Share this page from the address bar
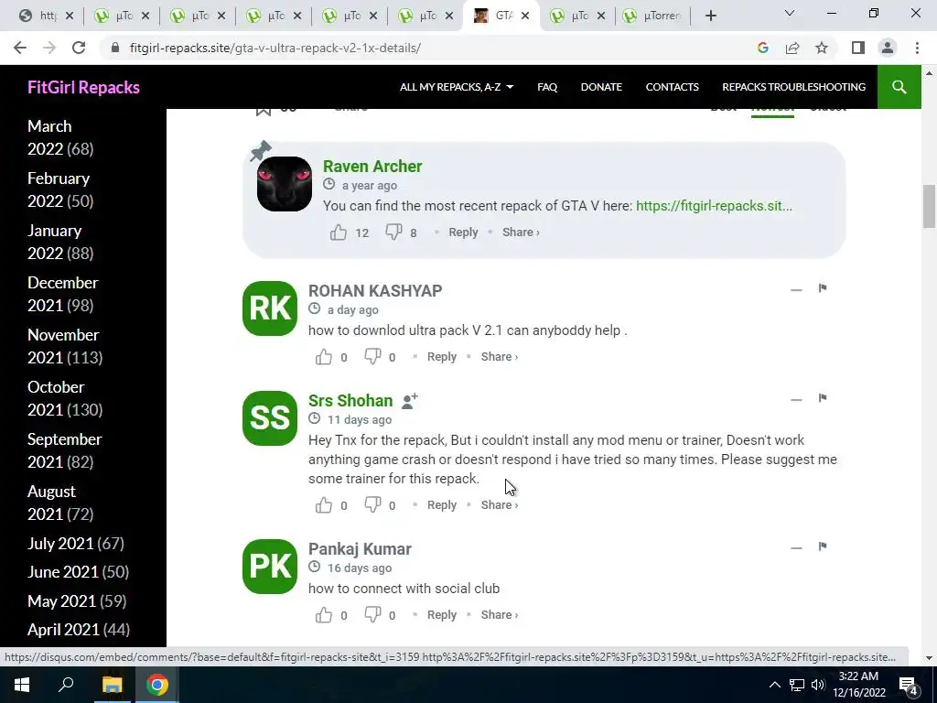Viewport: 937px width, 703px height. coord(792,48)
